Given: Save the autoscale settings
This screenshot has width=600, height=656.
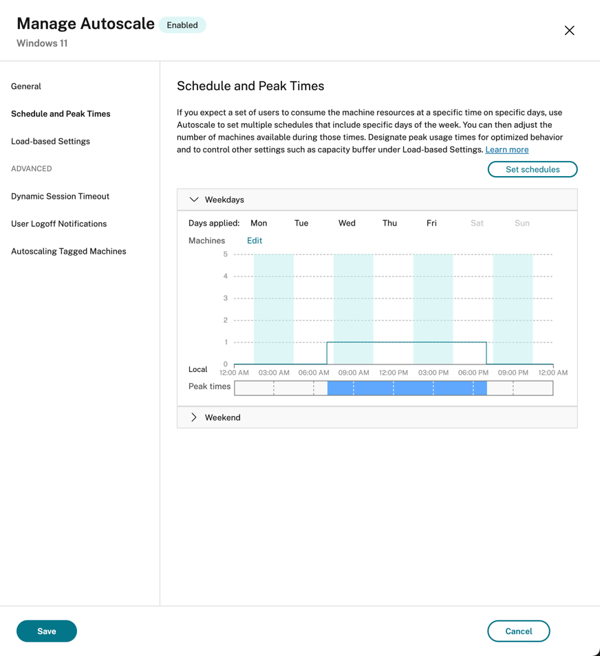Looking at the screenshot, I should pyautogui.click(x=47, y=631).
